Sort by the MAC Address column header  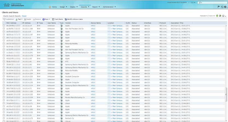[x=11, y=23]
